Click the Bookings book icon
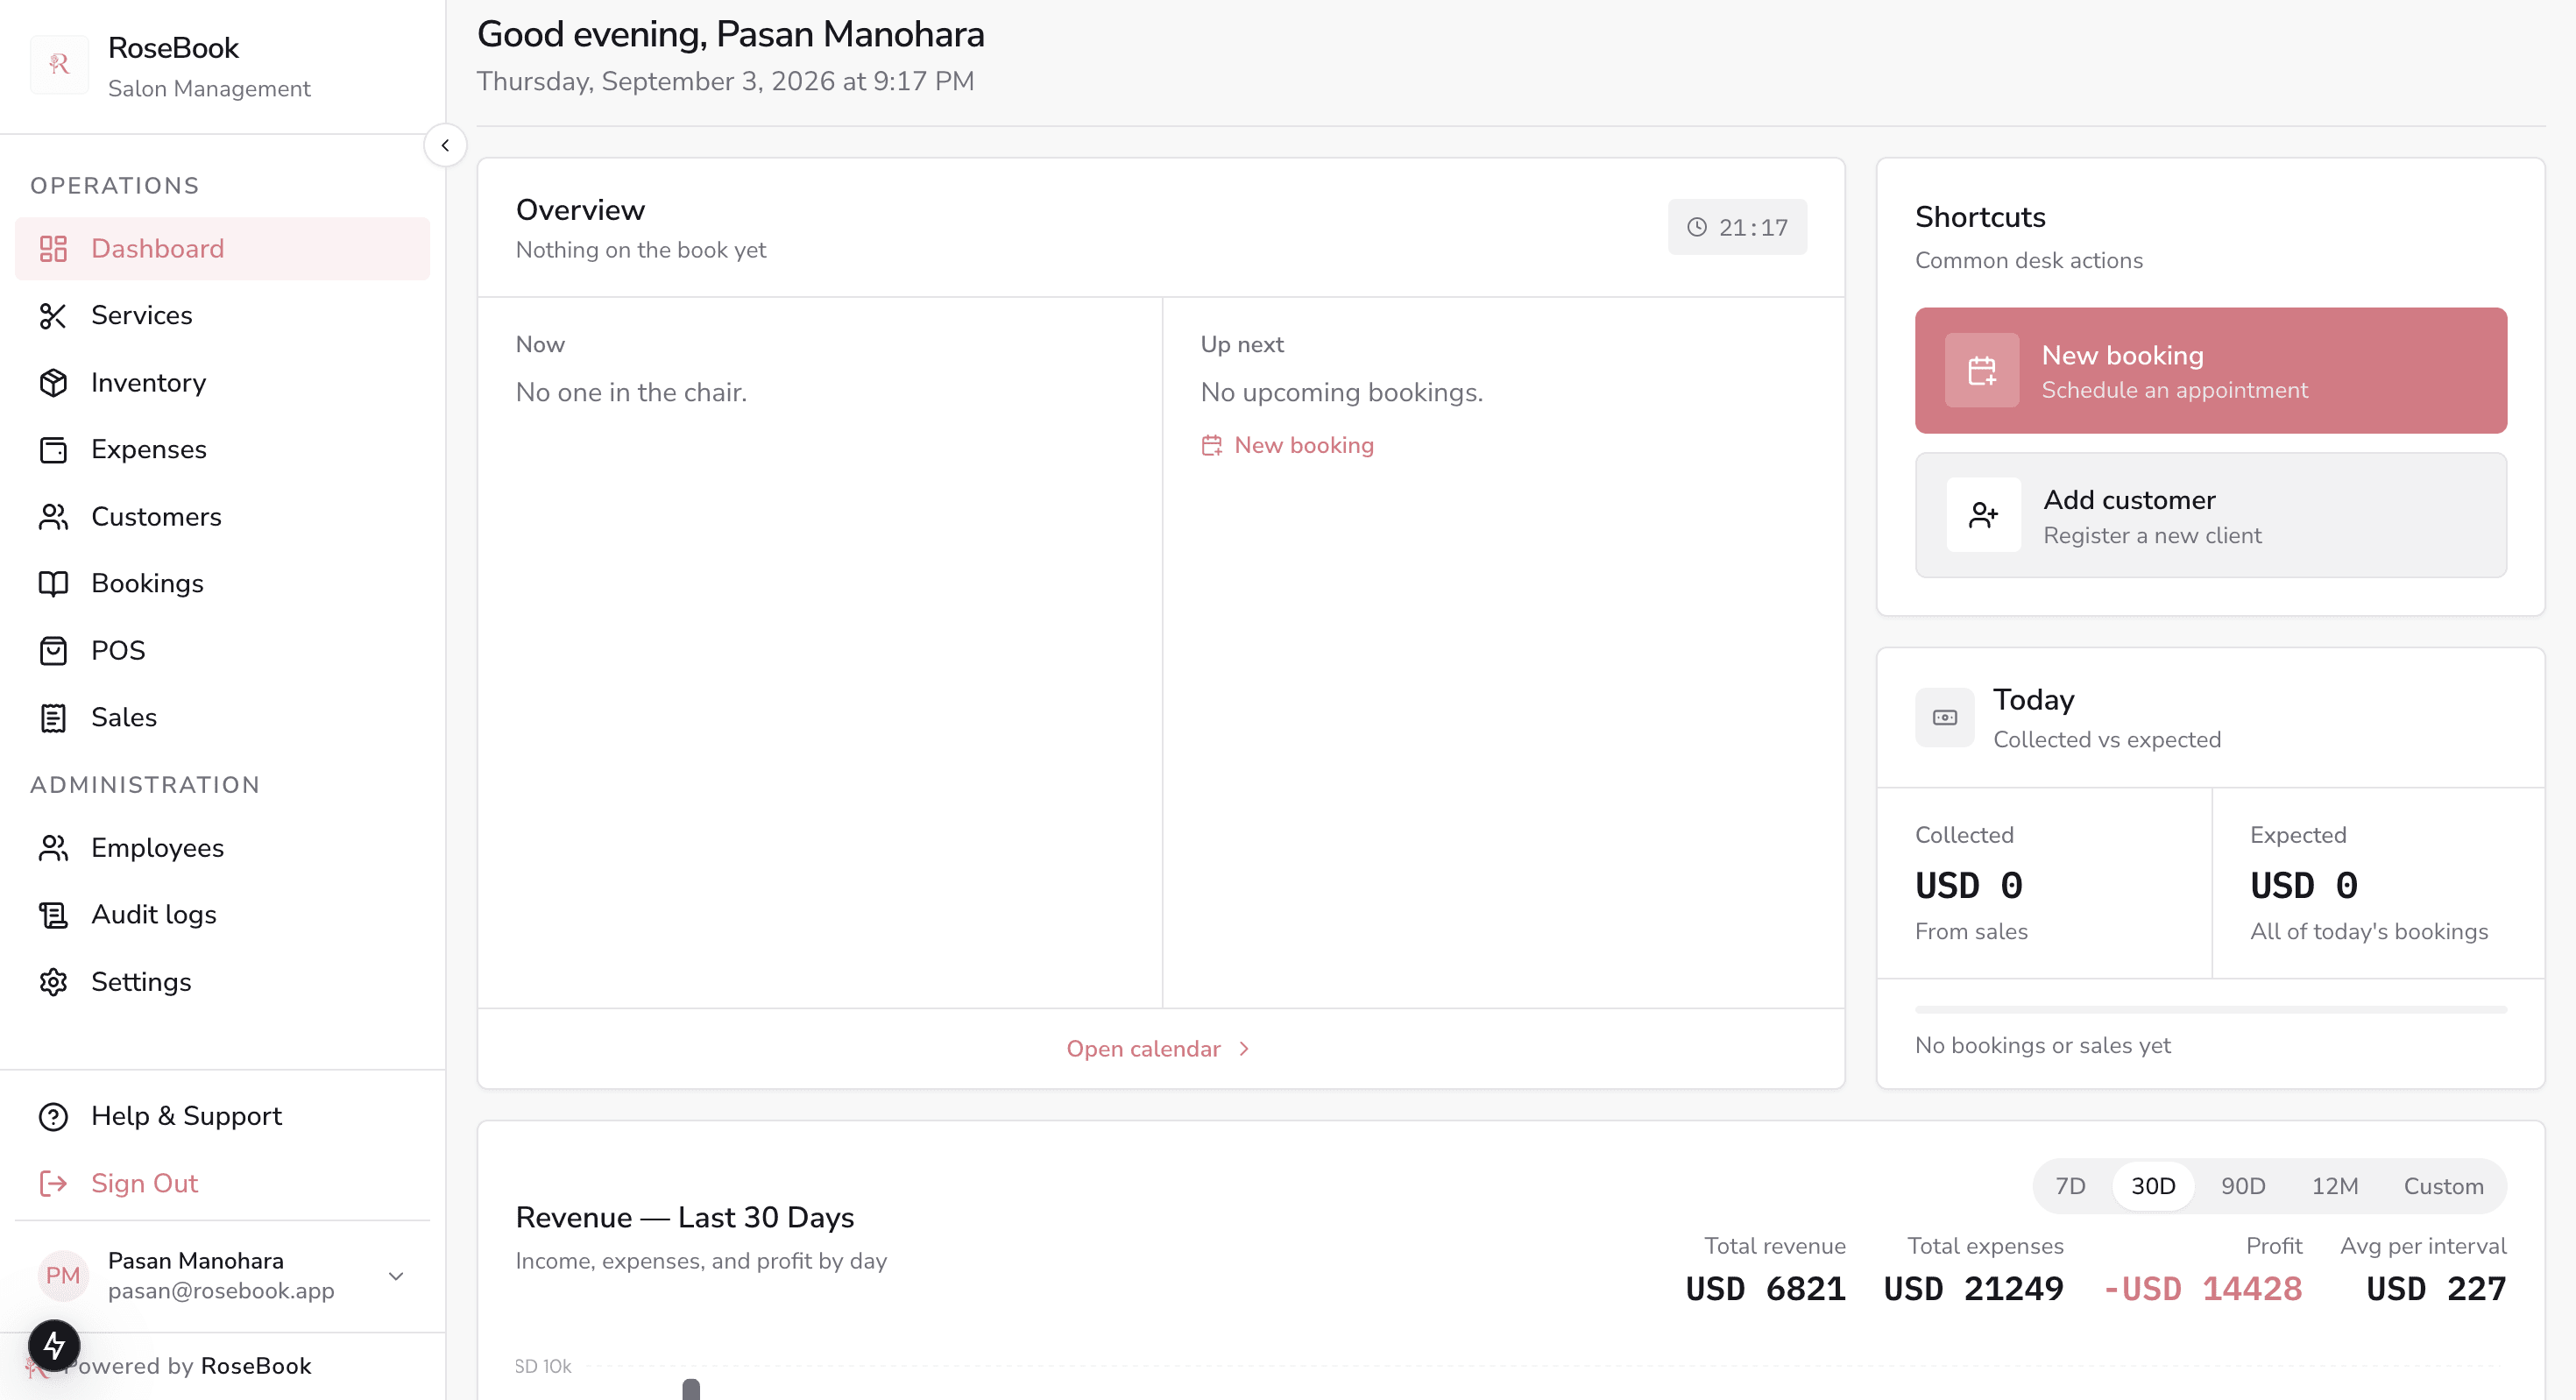Image resolution: width=2576 pixels, height=1400 pixels. click(53, 583)
